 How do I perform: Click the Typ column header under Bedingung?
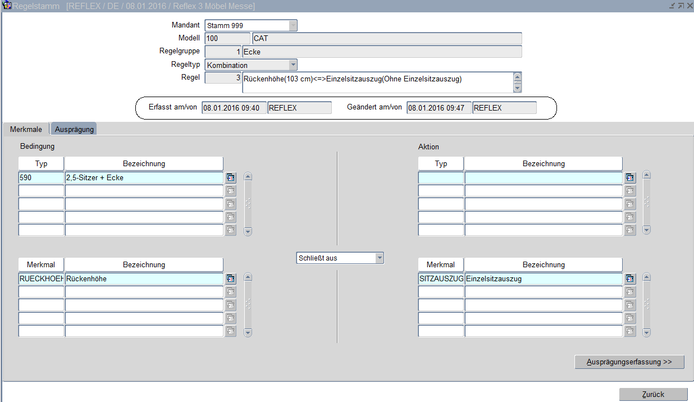[x=41, y=163]
